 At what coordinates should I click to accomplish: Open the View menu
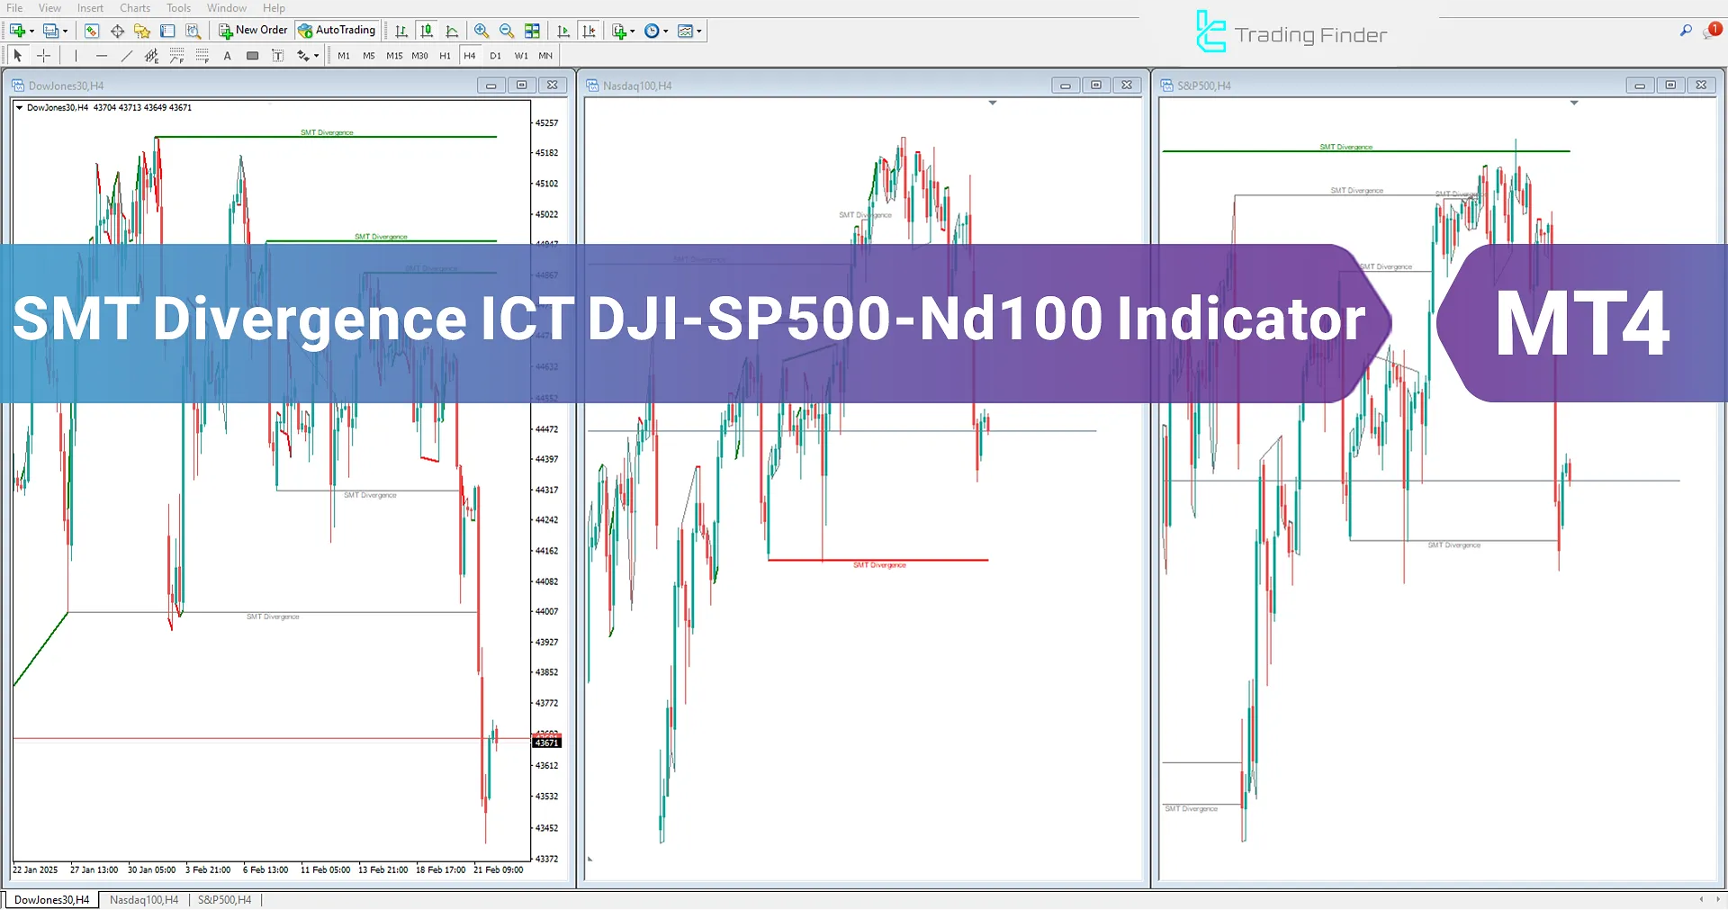point(50,8)
